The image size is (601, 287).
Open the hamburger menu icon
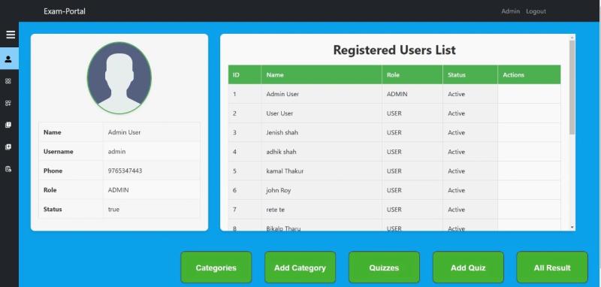[11, 35]
